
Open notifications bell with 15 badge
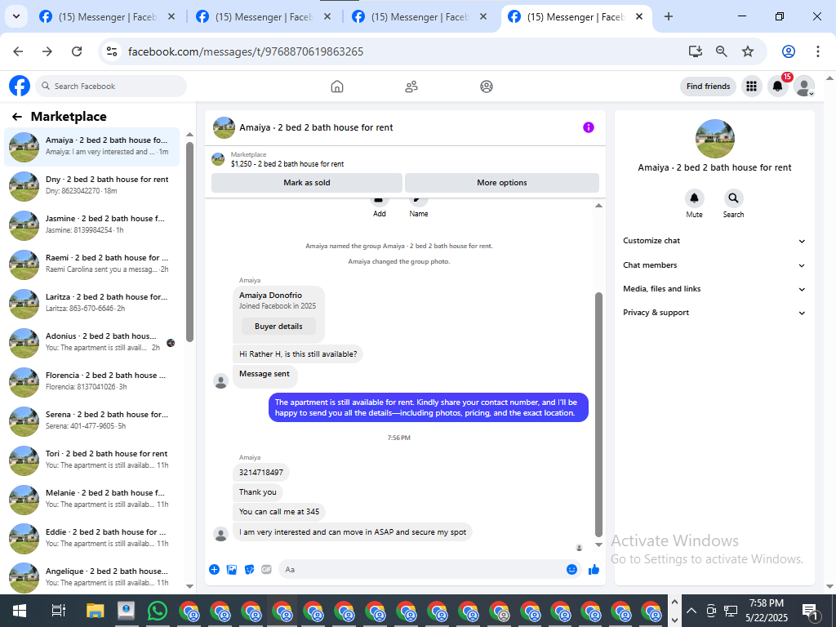click(x=778, y=87)
